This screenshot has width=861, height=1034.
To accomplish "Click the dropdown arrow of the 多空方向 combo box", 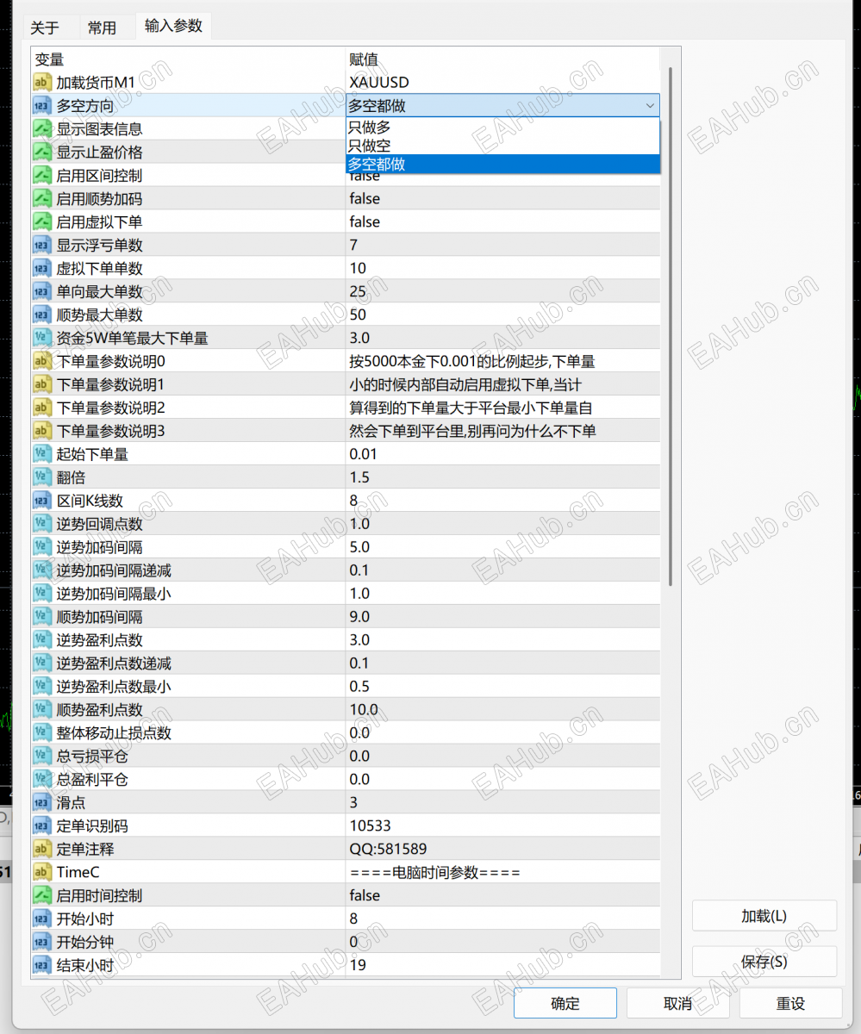I will point(649,106).
